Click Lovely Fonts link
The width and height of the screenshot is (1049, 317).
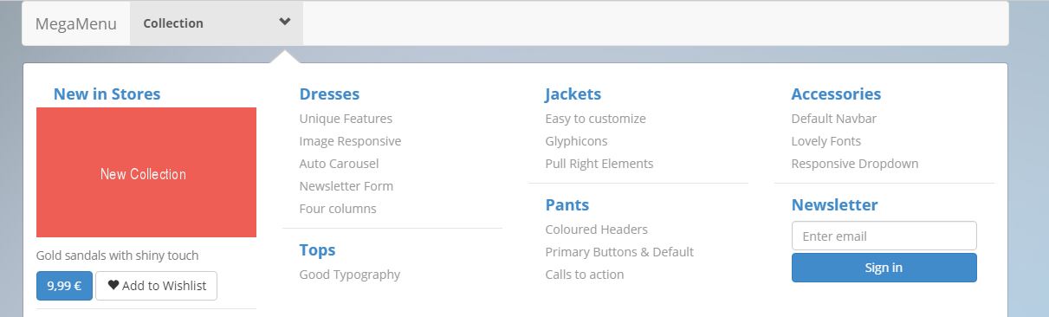point(826,141)
